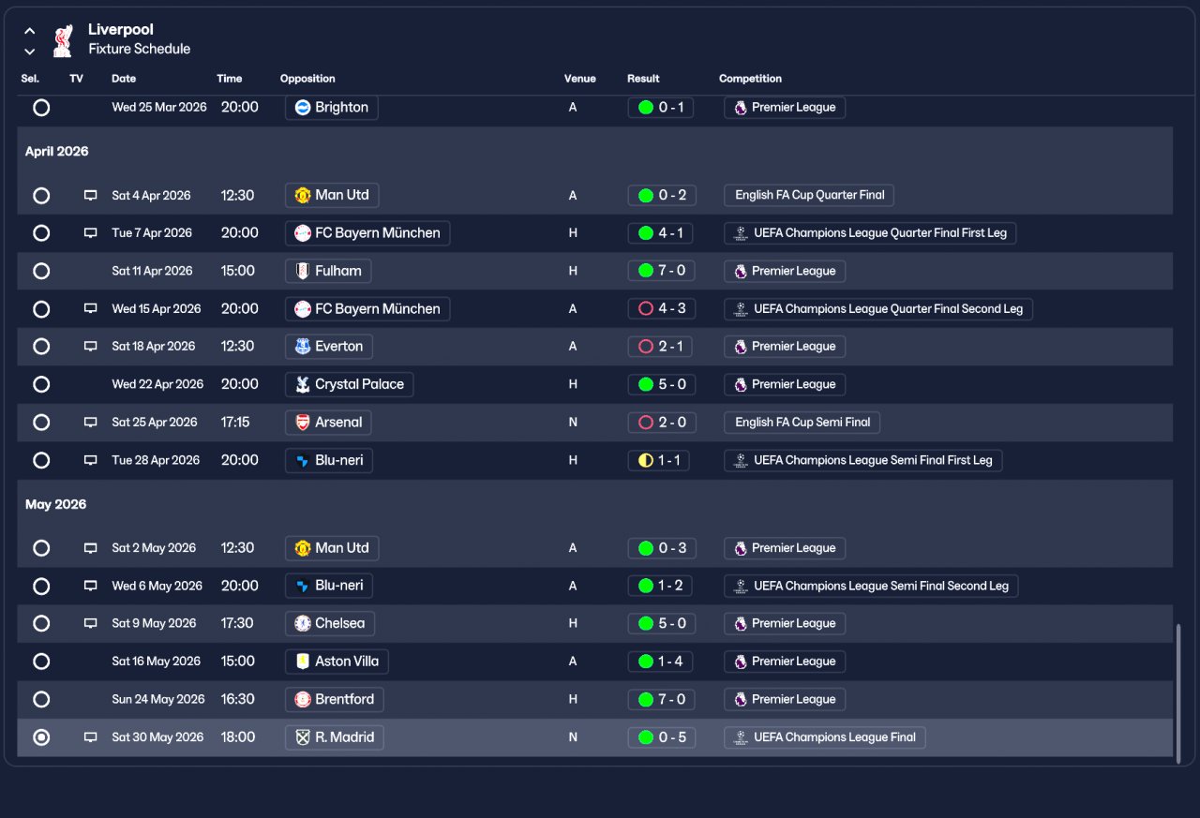
Task: Click TV icon for Sat 18 Apr match
Action: pyautogui.click(x=91, y=347)
